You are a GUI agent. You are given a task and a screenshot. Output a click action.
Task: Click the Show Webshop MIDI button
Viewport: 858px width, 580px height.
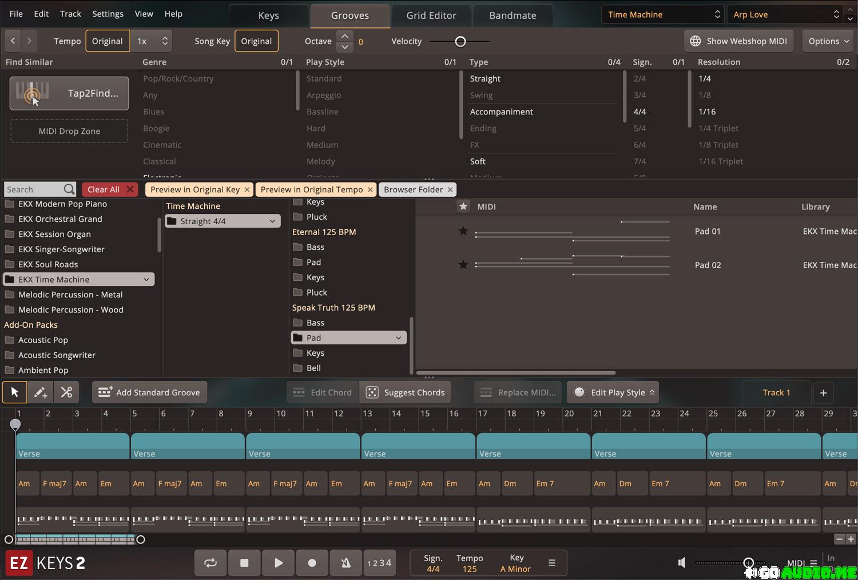click(x=738, y=41)
